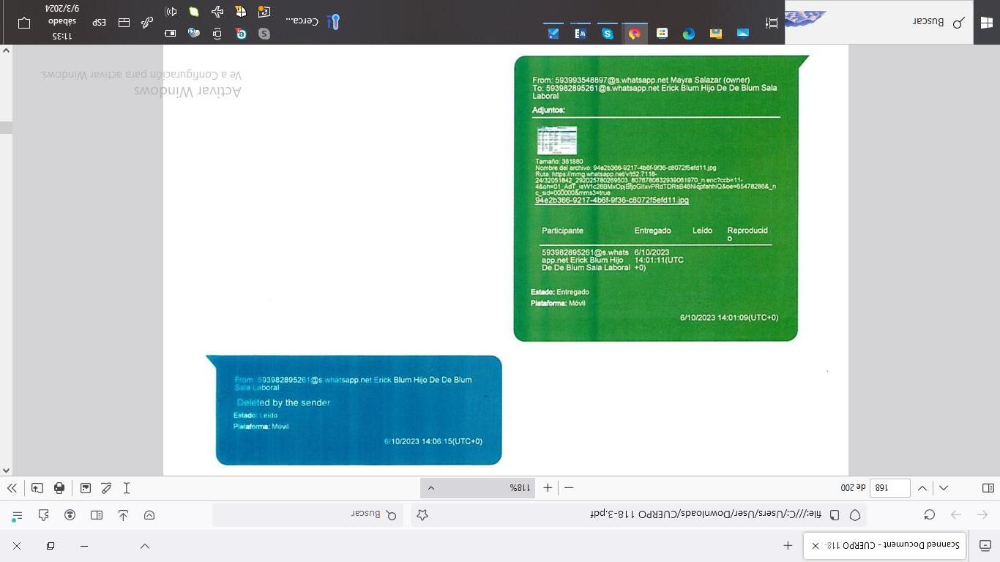The height and width of the screenshot is (562, 1000).
Task: Open Firefox extensions puzzle icon
Action: [44, 515]
